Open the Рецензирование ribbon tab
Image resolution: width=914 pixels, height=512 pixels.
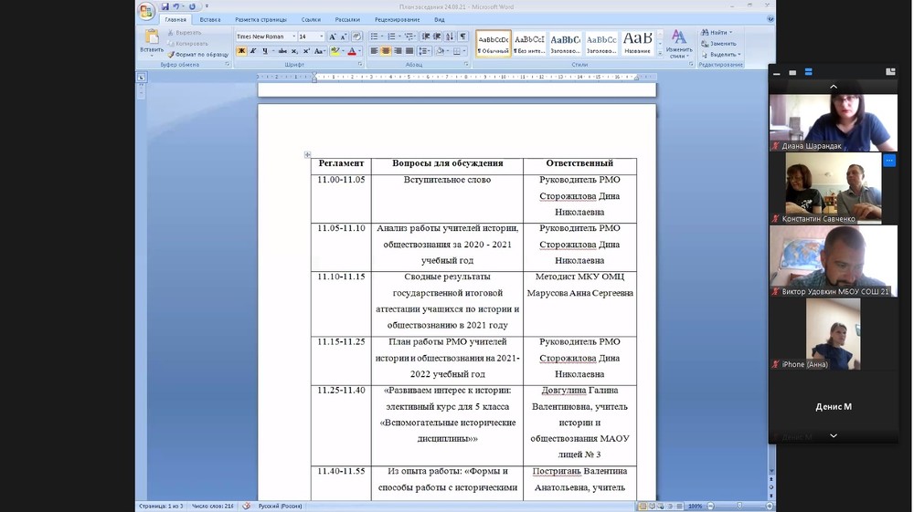point(397,19)
